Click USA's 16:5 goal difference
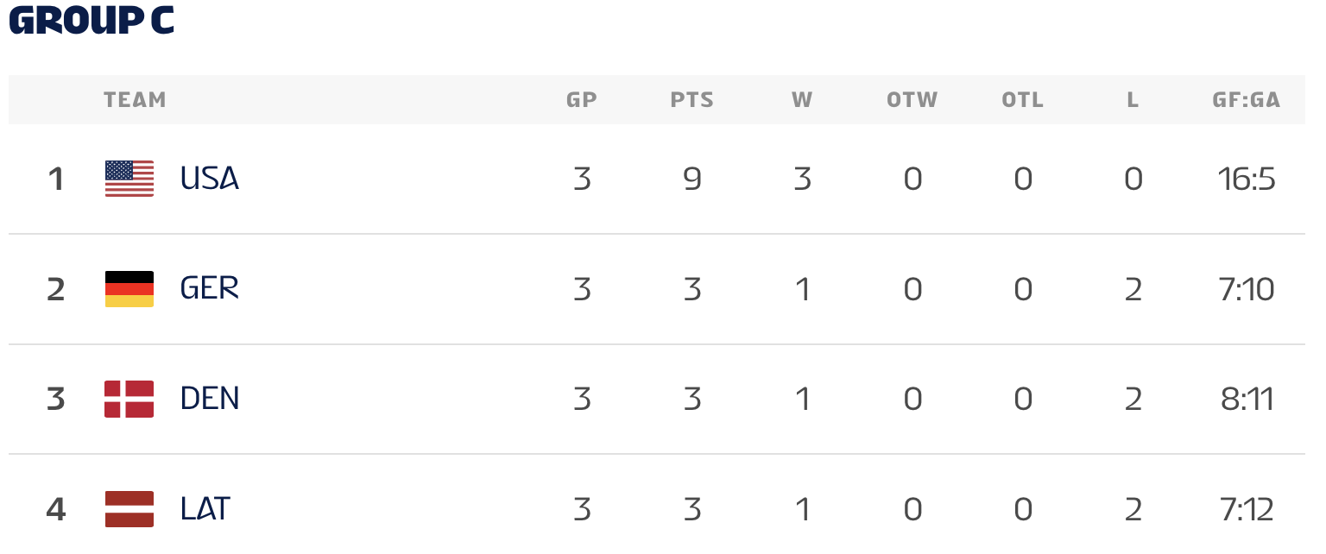The image size is (1326, 554). click(x=1247, y=179)
